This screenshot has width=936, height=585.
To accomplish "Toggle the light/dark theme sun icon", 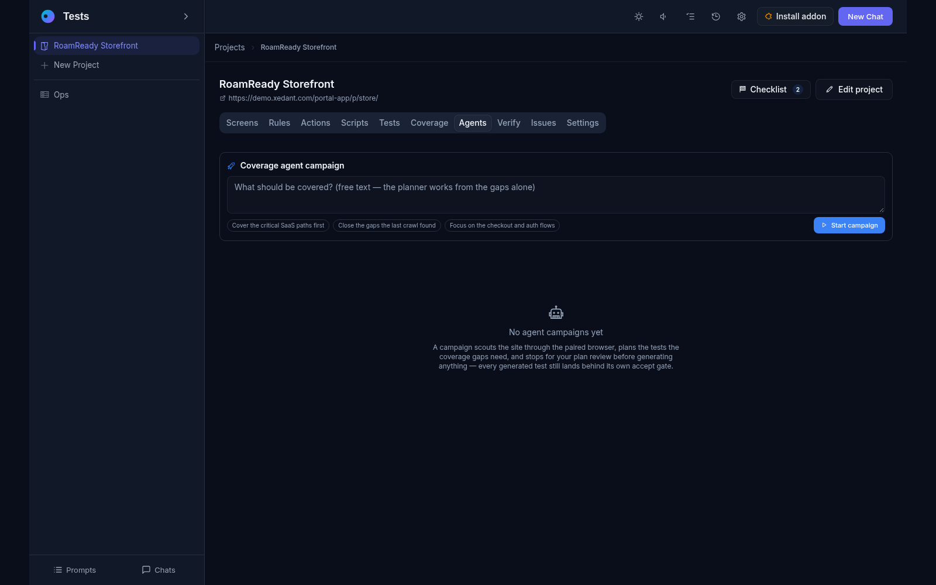I will (x=639, y=16).
